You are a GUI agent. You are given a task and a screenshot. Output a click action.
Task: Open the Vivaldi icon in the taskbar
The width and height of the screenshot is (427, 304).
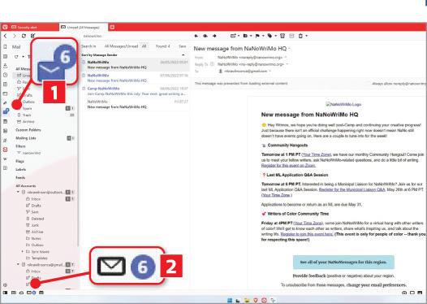click(264, 300)
